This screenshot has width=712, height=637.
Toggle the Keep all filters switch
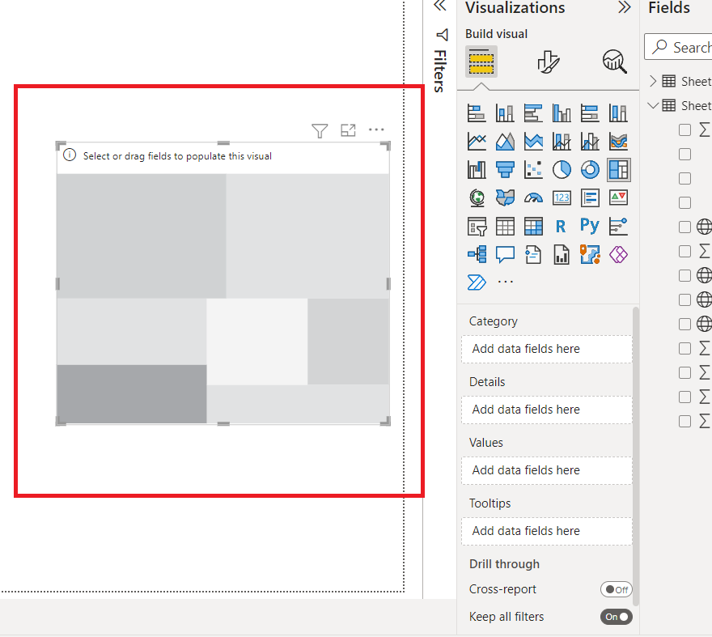[x=617, y=617]
